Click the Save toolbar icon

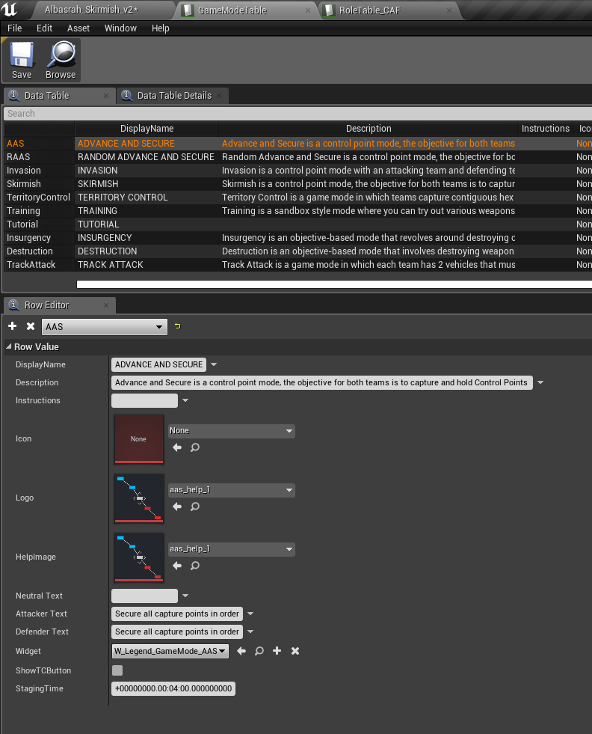click(x=22, y=60)
